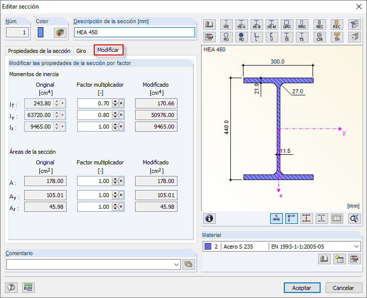Click the blue section color swatch
Viewport: 367px width, 298px height.
click(40, 32)
